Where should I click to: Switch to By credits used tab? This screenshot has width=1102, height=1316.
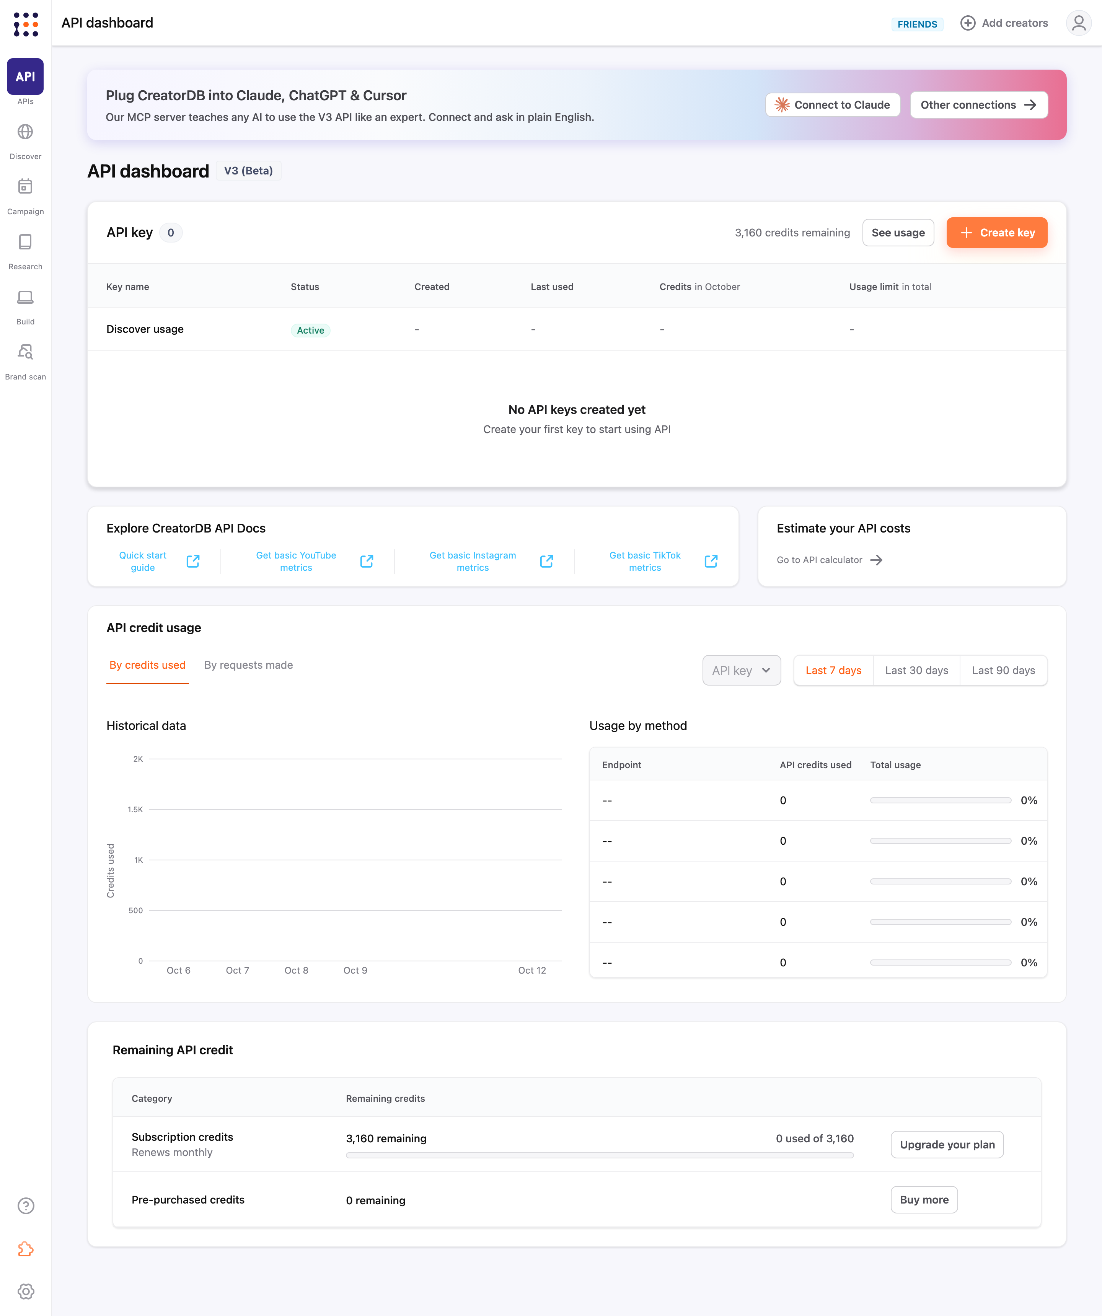click(x=147, y=665)
